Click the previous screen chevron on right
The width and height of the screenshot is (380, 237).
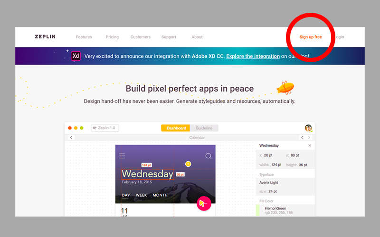[302, 137]
